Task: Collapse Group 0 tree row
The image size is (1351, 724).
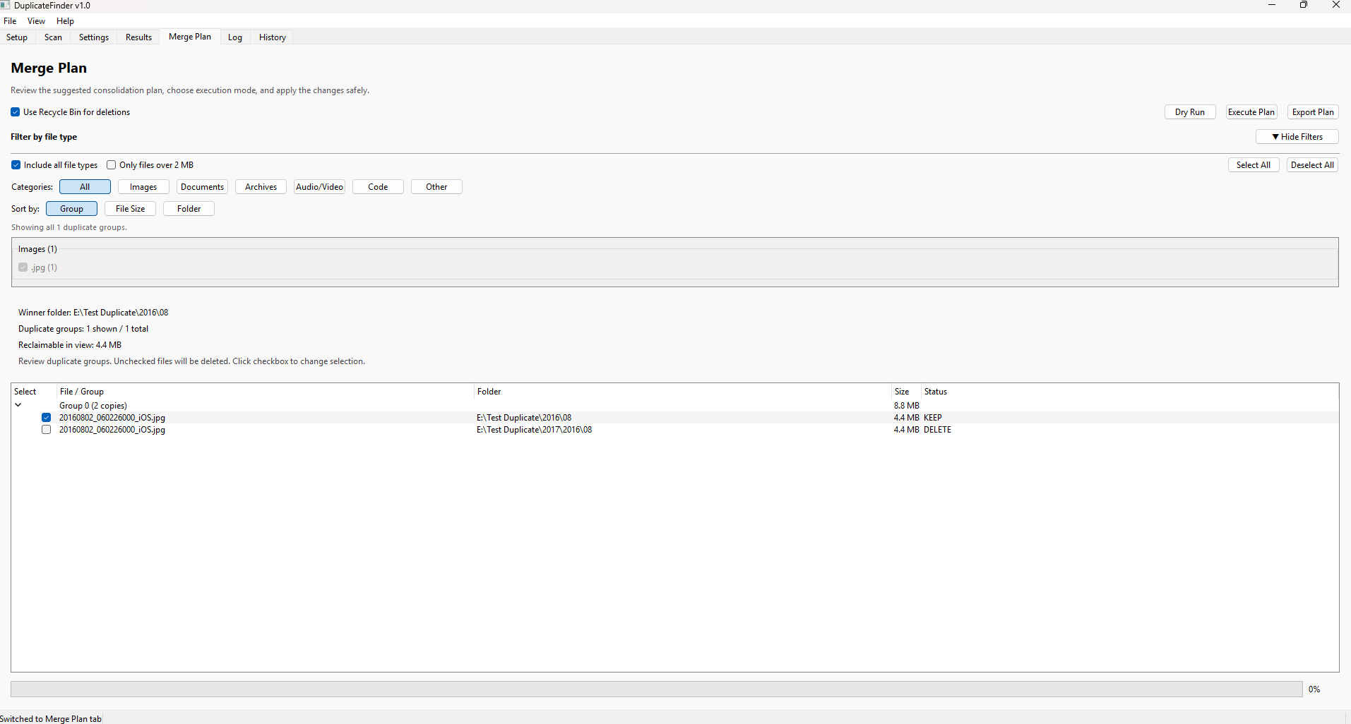Action: pyautogui.click(x=18, y=405)
